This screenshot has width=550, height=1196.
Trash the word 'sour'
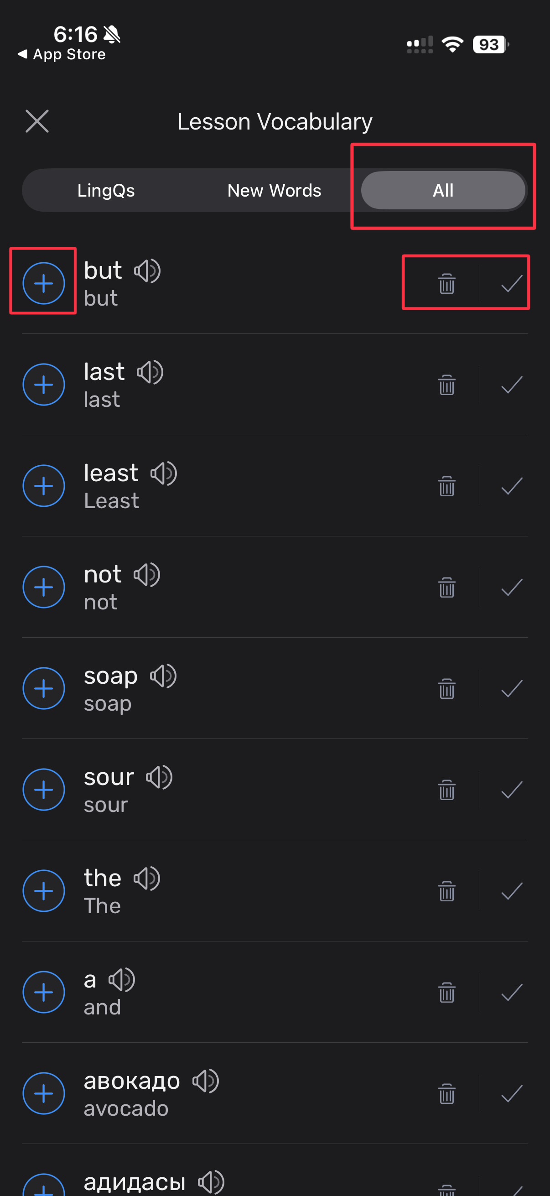(446, 789)
